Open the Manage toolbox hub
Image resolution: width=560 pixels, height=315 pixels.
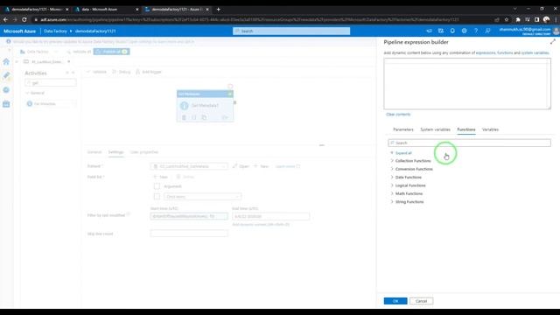6,104
